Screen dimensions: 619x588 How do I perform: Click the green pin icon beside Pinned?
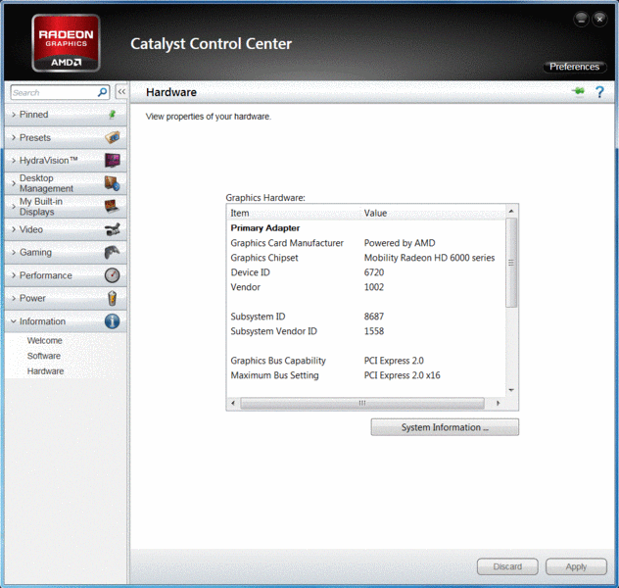pos(112,115)
